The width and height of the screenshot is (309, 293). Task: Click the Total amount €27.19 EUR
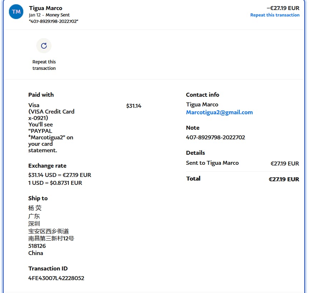tap(284, 179)
